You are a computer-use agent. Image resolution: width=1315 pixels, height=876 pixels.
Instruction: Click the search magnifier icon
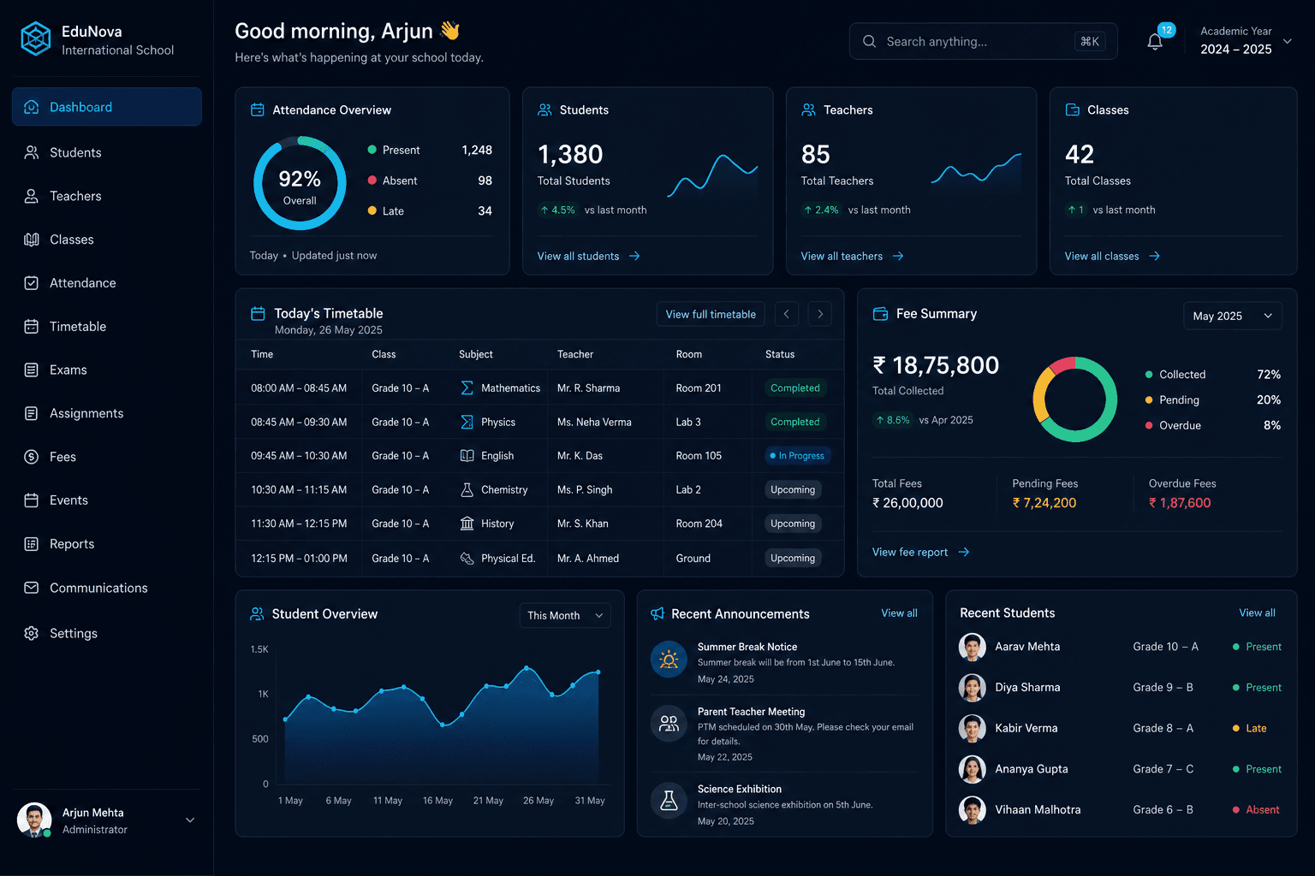pyautogui.click(x=869, y=41)
